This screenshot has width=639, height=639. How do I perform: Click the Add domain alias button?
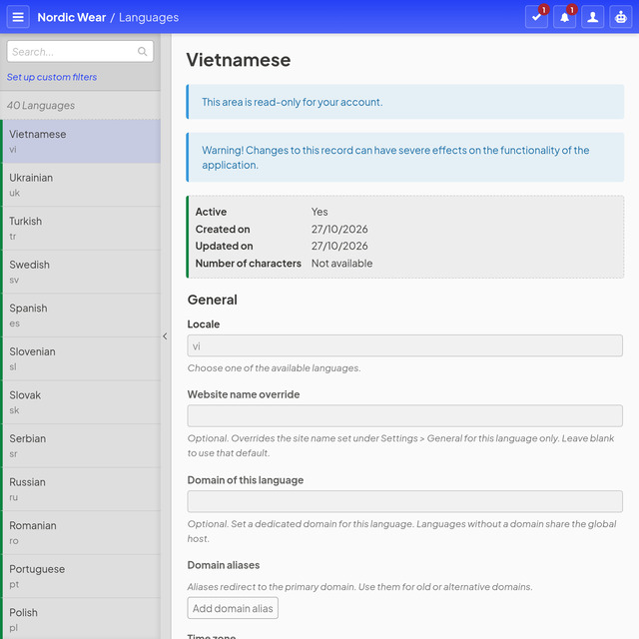click(233, 608)
